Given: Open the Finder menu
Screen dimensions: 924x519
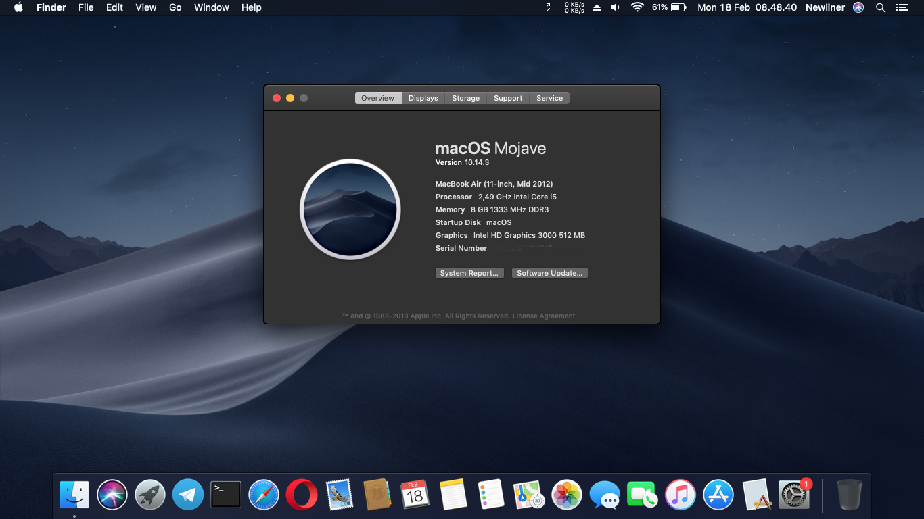Looking at the screenshot, I should pyautogui.click(x=51, y=7).
